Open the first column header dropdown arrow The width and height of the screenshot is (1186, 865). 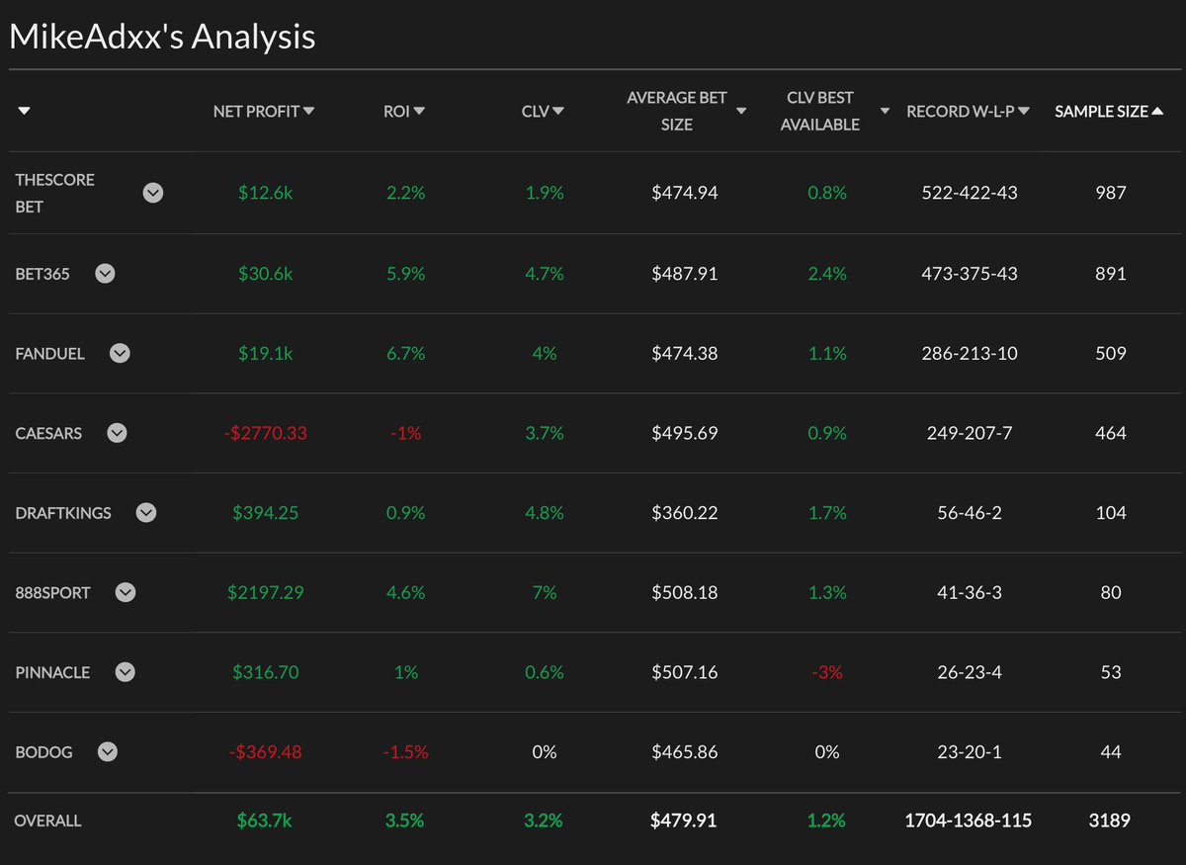point(24,112)
